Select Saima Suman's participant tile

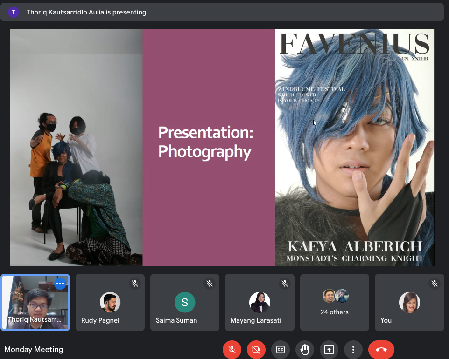(185, 303)
